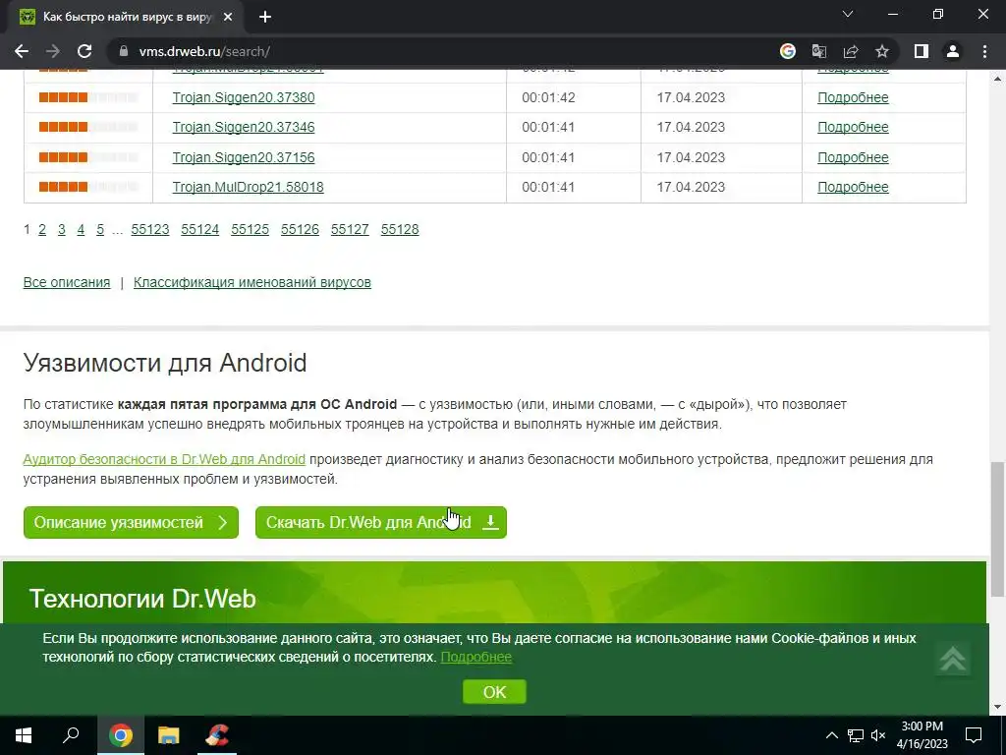Click the browser back arrow
The image size is (1006, 755).
22,51
